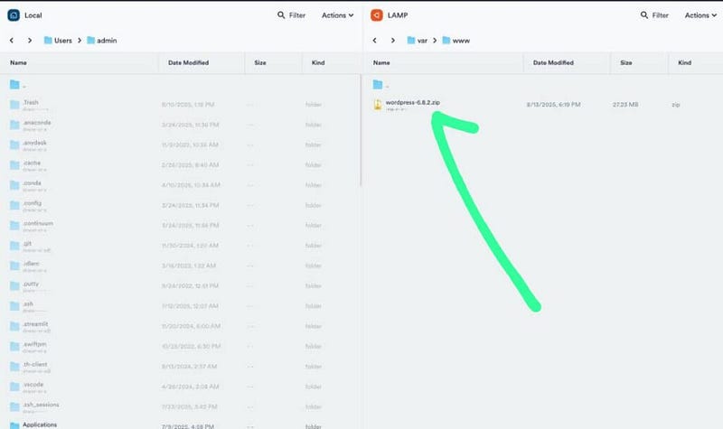Navigate to www breadcrumb folder

coord(456,41)
